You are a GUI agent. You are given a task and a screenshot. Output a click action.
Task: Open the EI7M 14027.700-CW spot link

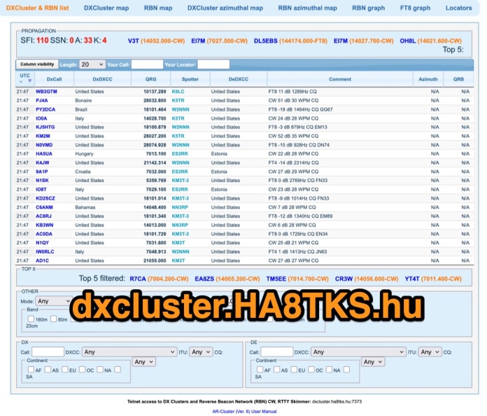coord(363,41)
